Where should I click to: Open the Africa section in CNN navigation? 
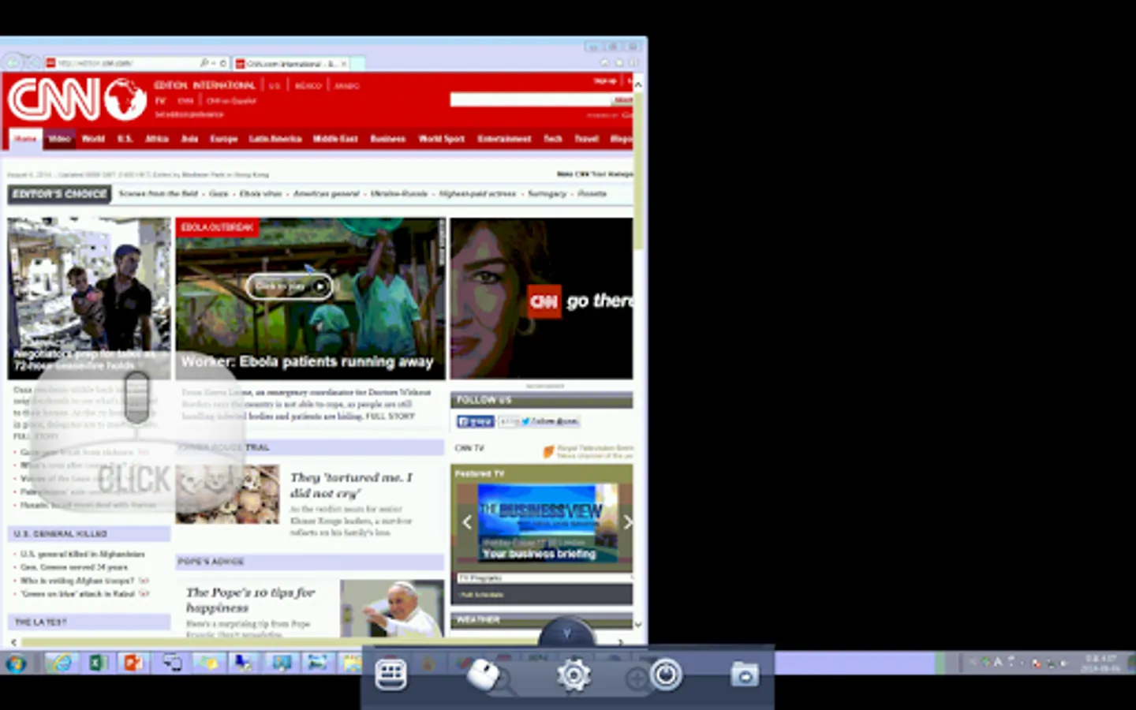157,139
